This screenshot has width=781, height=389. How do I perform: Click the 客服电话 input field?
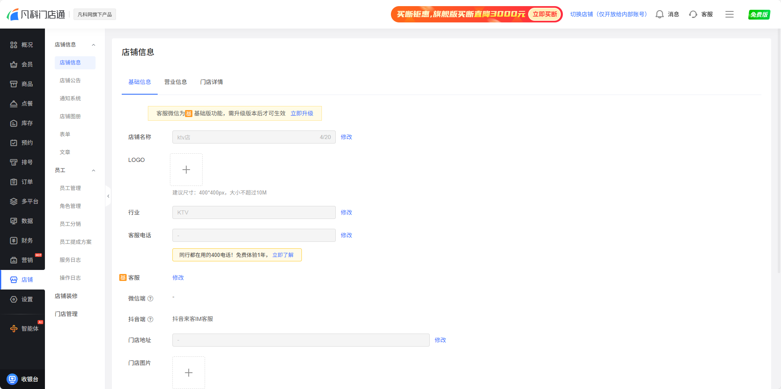(x=254, y=235)
